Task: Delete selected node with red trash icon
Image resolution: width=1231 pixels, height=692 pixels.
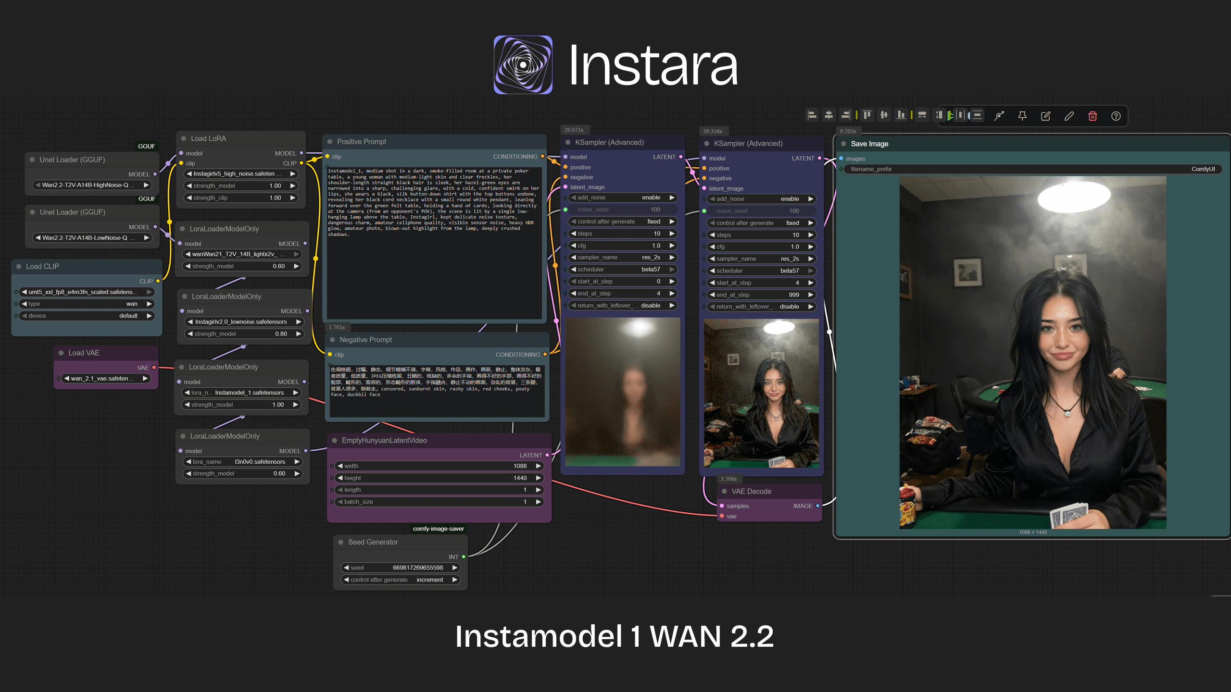Action: click(x=1093, y=116)
